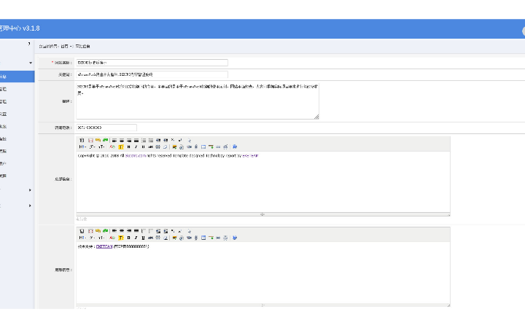
Task: Insert numbered list in copyright footer editor
Action: click(144, 140)
